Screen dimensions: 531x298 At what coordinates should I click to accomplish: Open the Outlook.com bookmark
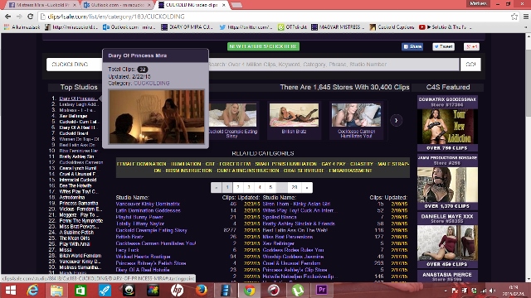129,27
